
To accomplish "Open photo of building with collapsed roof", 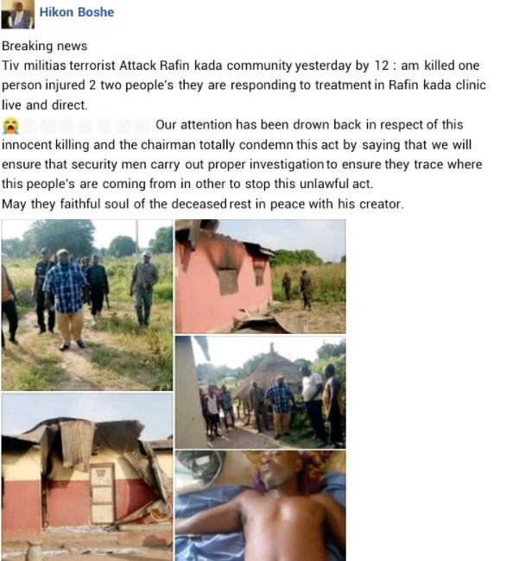I will point(87,477).
